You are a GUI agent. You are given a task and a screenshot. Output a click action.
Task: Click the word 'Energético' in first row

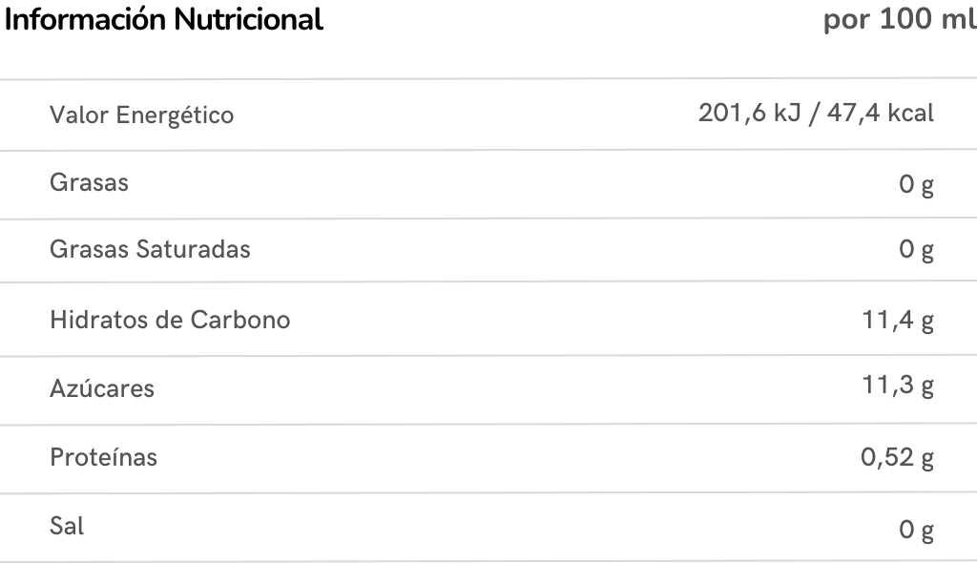tap(175, 115)
